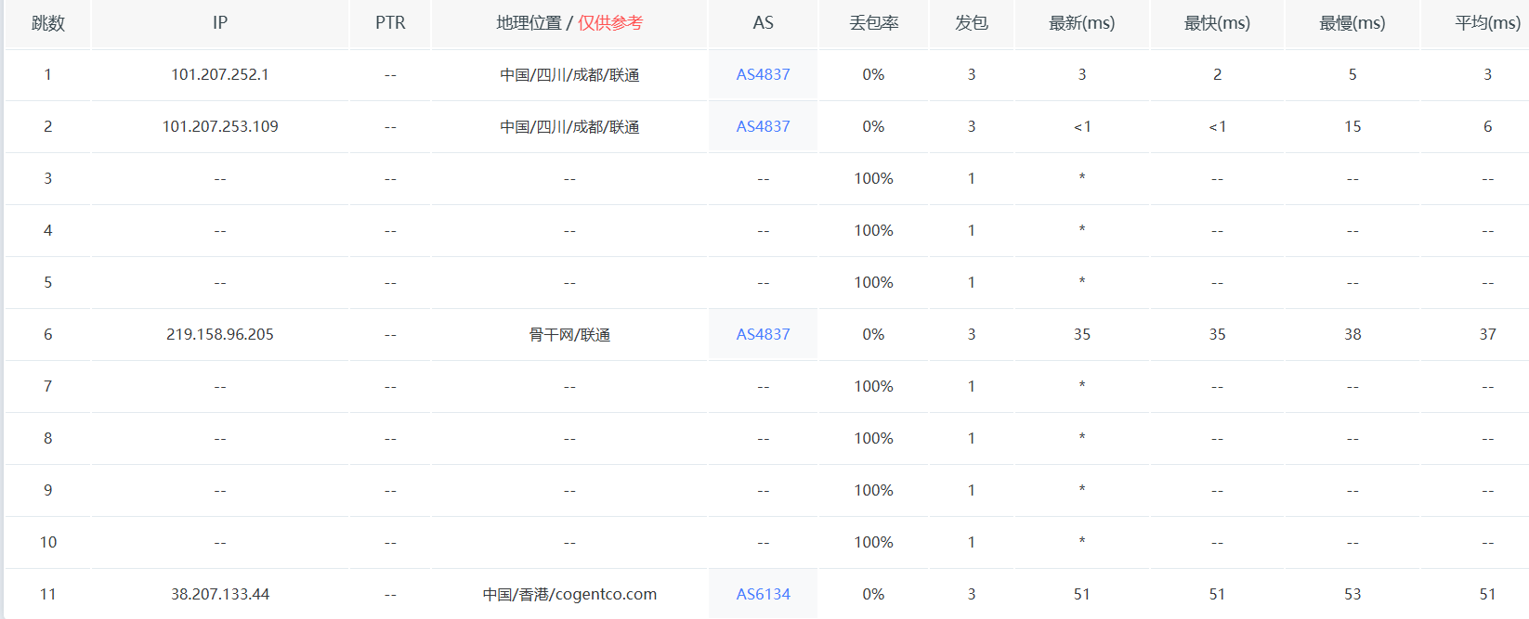Click the 发包 column header
This screenshot has width=1529, height=619.
click(x=972, y=23)
